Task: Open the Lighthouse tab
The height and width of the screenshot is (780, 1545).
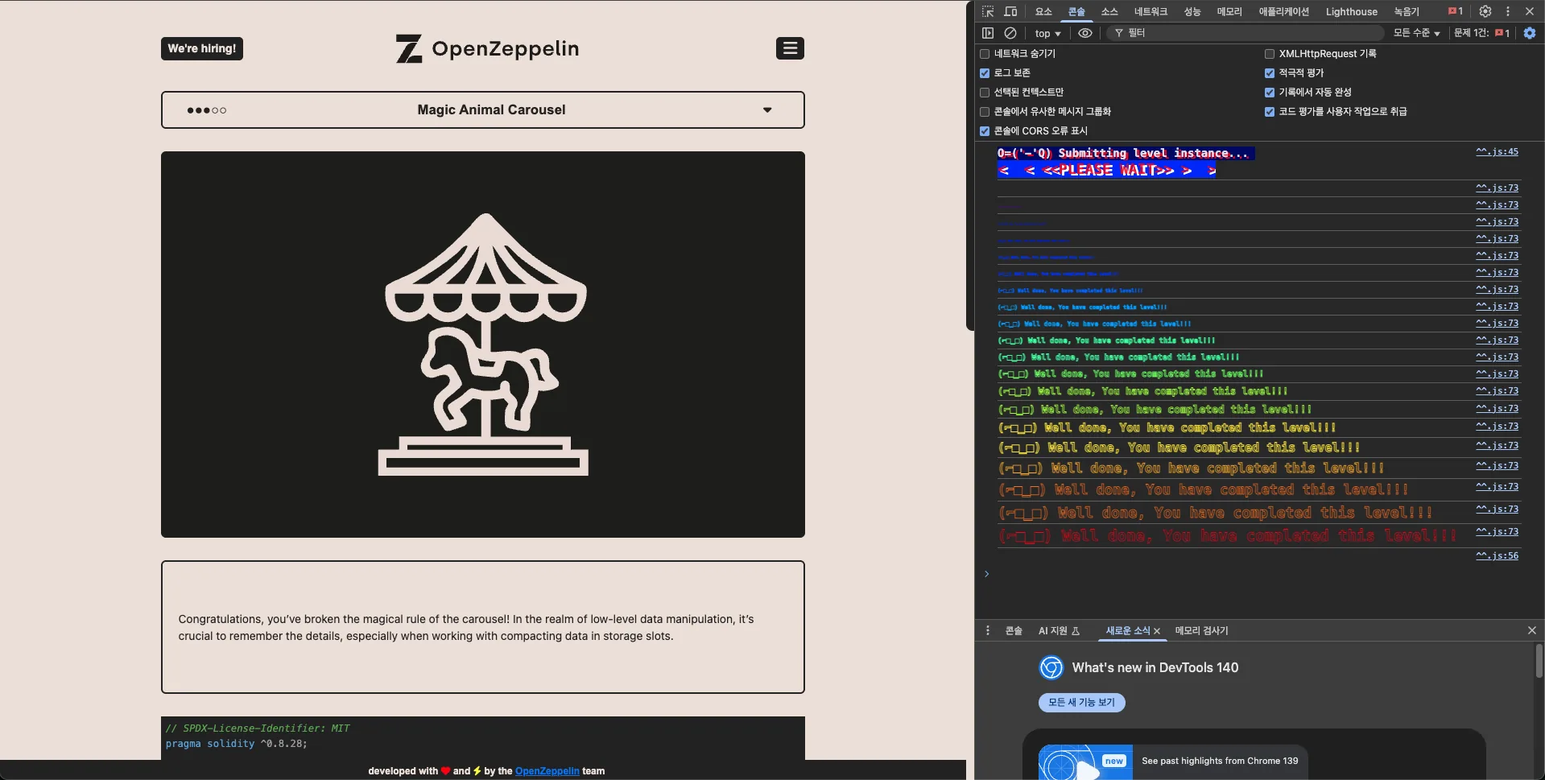Action: [x=1352, y=11]
